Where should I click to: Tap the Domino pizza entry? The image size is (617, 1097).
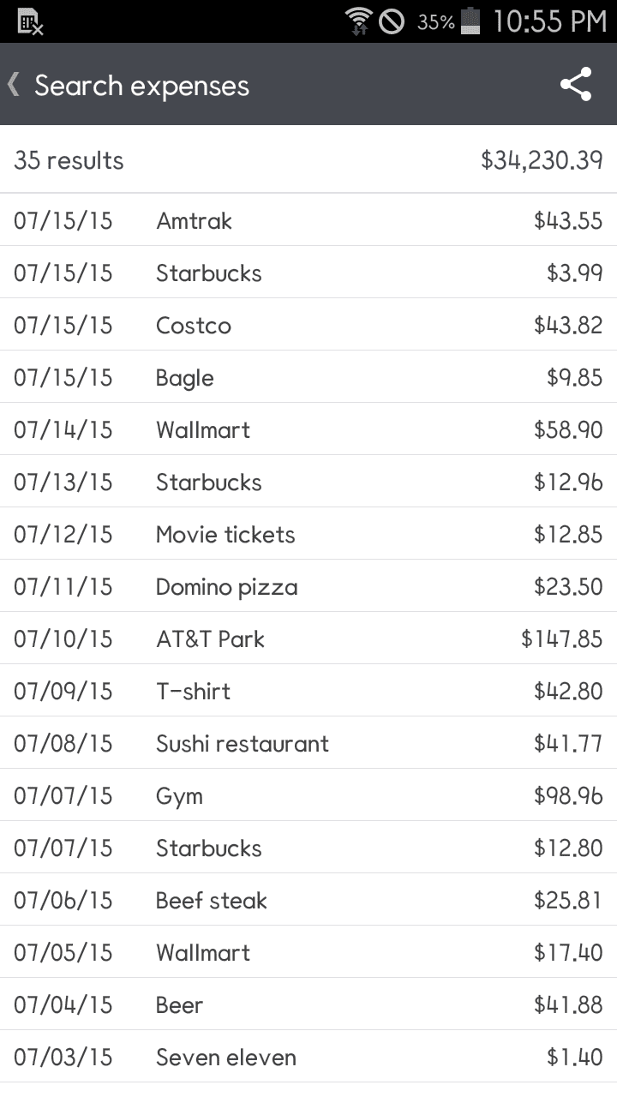click(308, 586)
